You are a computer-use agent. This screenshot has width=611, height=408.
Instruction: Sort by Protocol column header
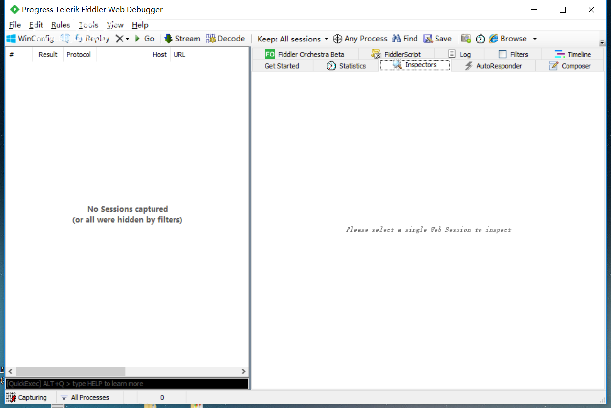click(x=80, y=55)
